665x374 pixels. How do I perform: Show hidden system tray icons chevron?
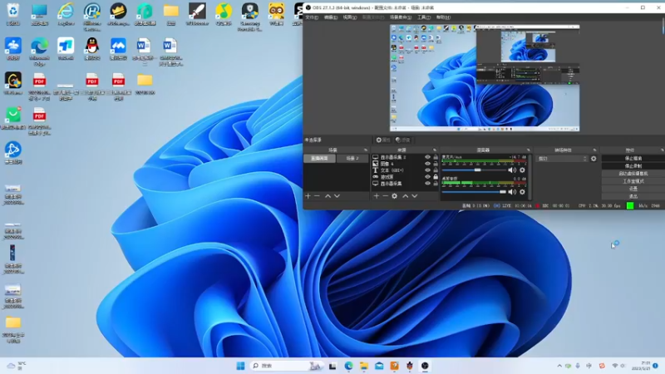(559, 366)
